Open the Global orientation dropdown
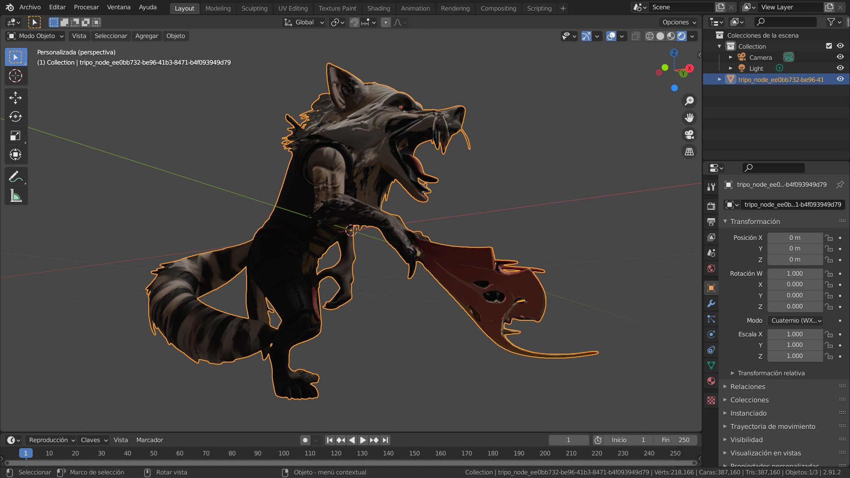Viewport: 850px width, 478px height. coord(304,22)
